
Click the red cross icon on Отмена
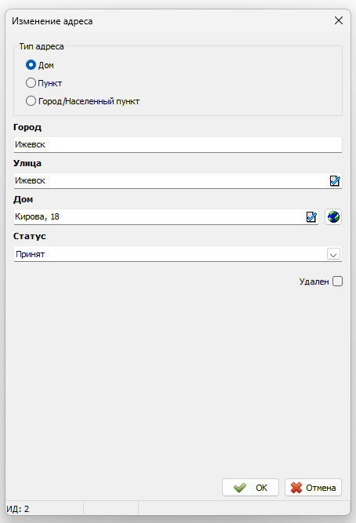296,488
